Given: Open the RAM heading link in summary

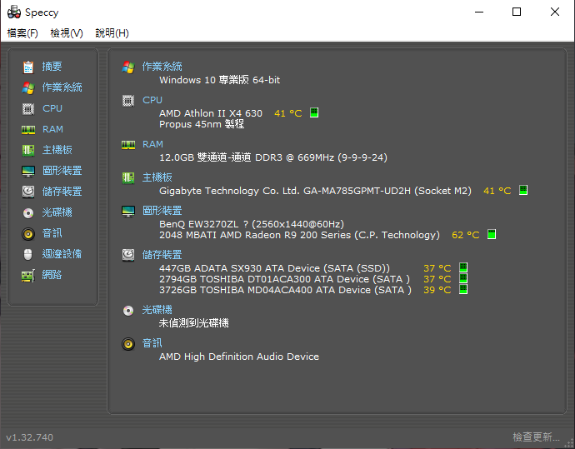Looking at the screenshot, I should 152,144.
